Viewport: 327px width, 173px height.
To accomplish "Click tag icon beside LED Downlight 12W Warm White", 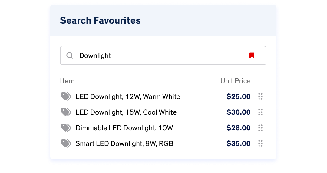I will click(x=66, y=96).
